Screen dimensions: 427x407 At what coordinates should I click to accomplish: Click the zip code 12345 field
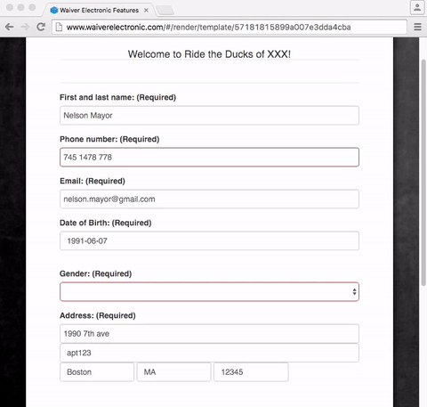click(x=251, y=372)
